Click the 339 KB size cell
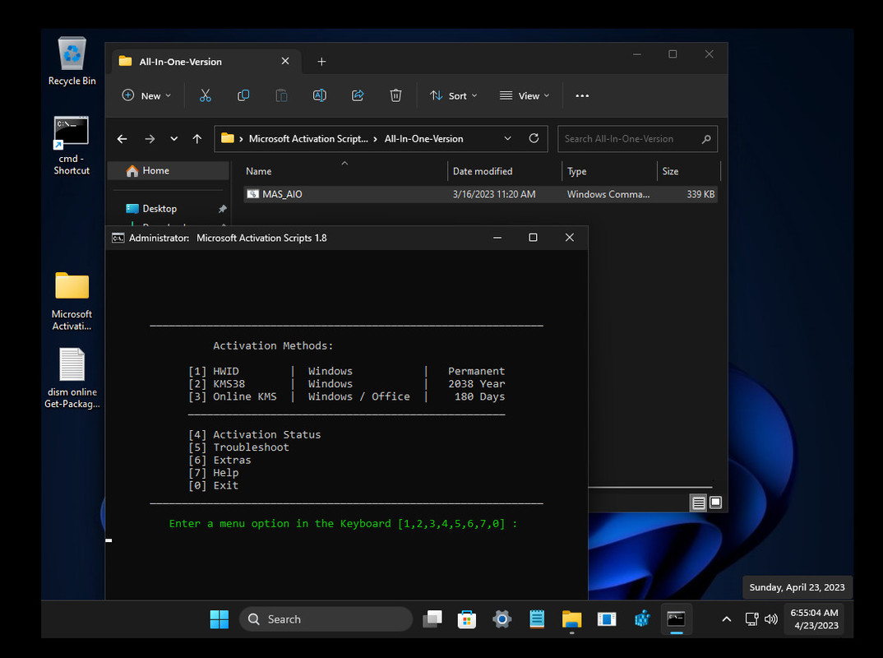The height and width of the screenshot is (658, 883). (700, 194)
